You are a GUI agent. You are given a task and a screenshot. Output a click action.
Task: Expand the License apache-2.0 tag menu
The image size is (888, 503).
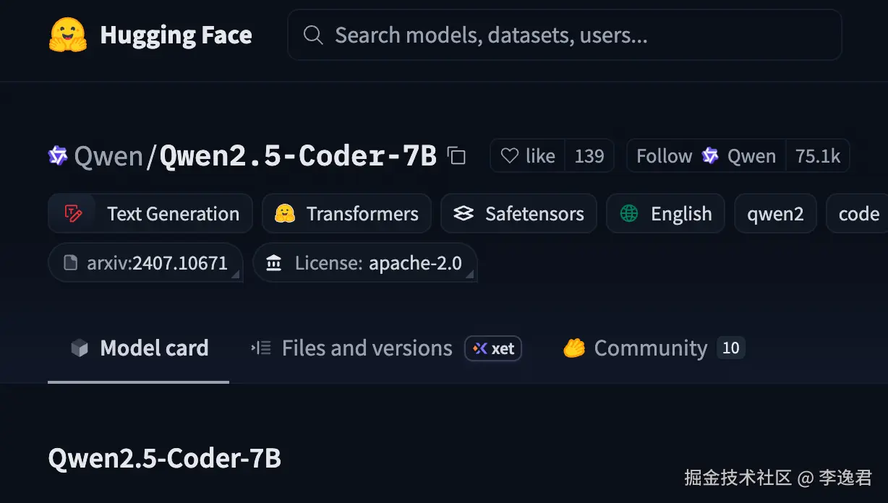(x=469, y=275)
